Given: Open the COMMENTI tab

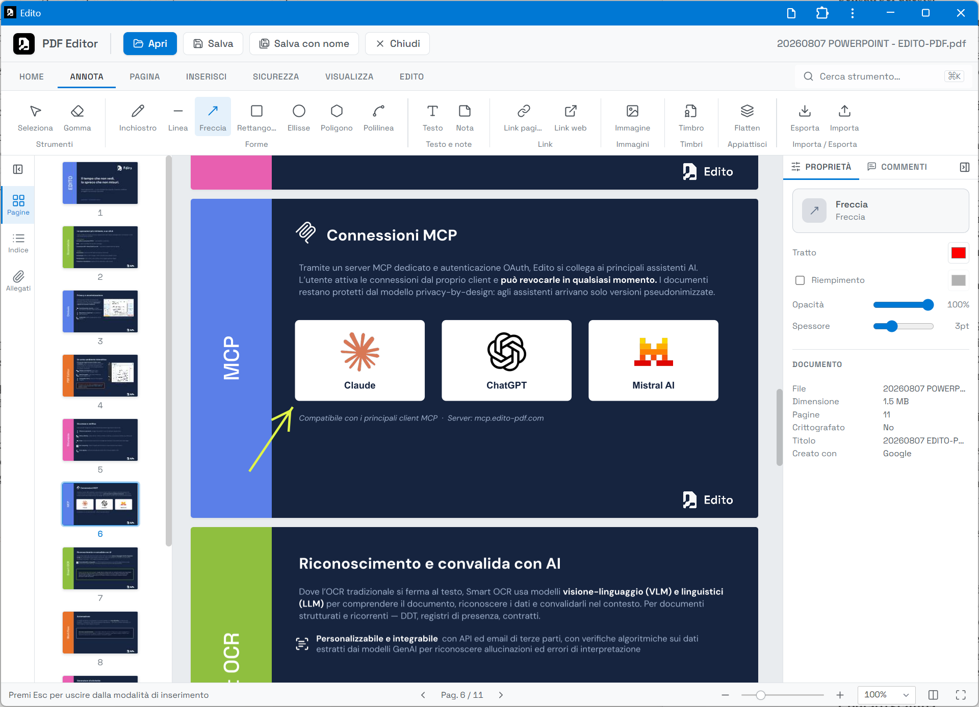Looking at the screenshot, I should point(897,167).
